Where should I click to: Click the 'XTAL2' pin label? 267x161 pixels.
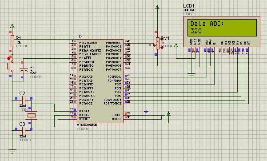84,115
